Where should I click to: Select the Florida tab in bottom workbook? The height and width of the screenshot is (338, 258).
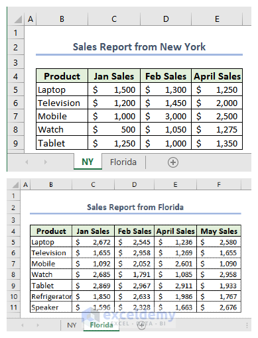101,325
